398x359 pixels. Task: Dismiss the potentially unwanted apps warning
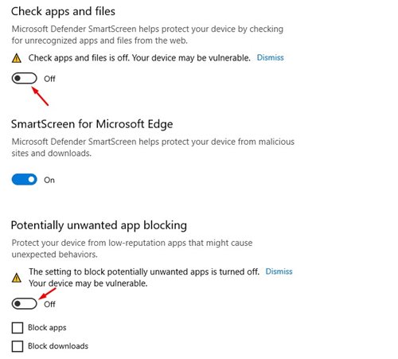pos(279,271)
